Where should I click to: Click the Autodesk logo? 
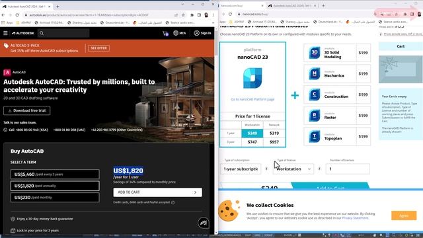pos(23,33)
